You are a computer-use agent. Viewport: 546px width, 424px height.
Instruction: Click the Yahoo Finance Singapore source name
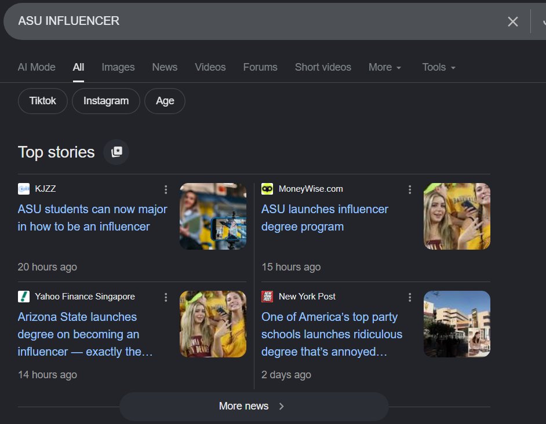coord(85,297)
